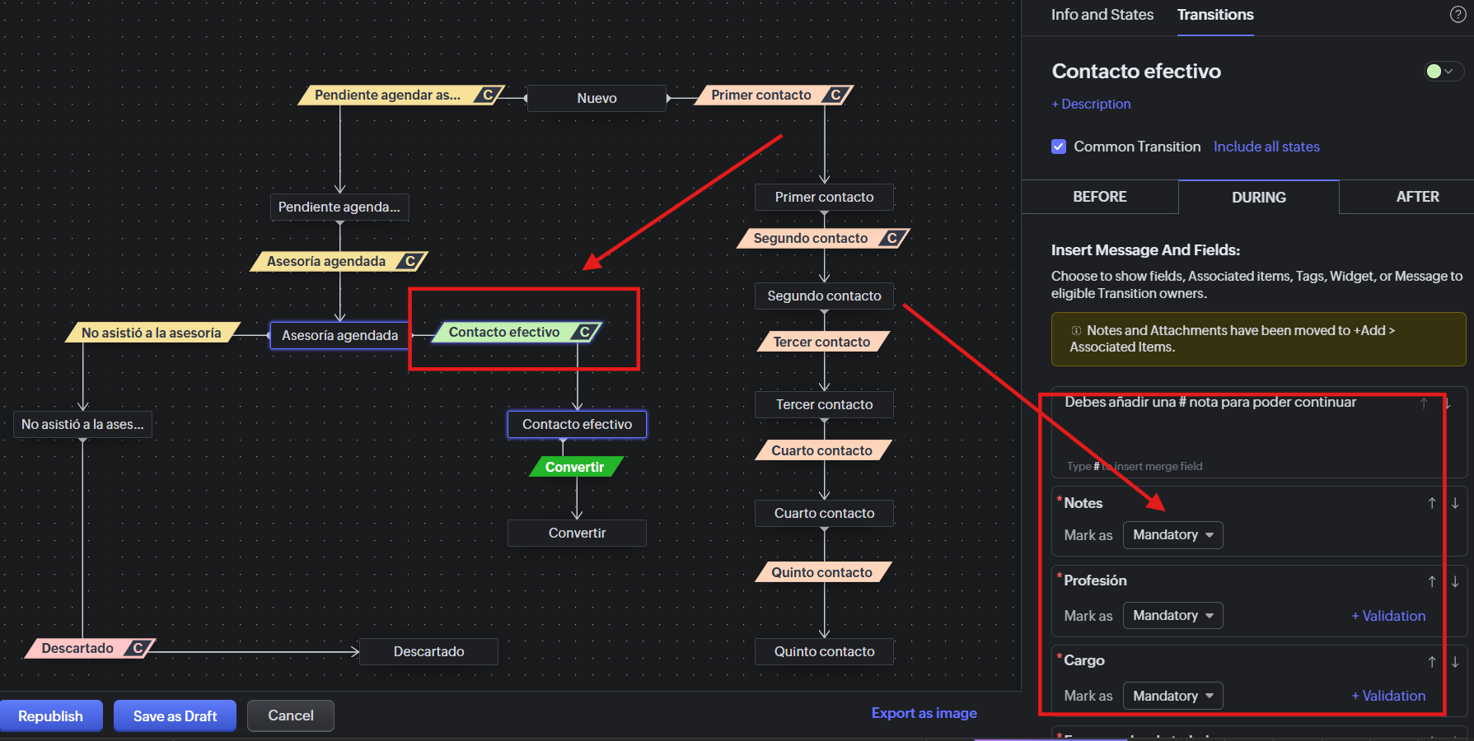Open the help question mark icon
This screenshot has width=1474, height=741.
pyautogui.click(x=1458, y=15)
